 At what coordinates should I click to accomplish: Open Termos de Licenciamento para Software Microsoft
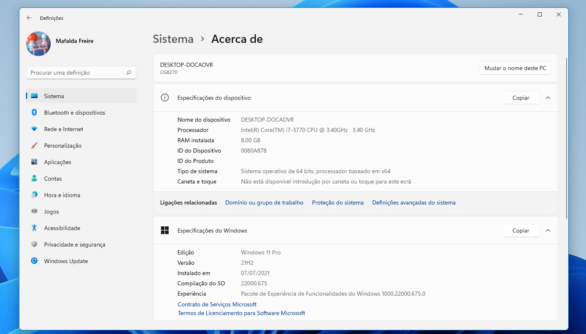[241, 313]
